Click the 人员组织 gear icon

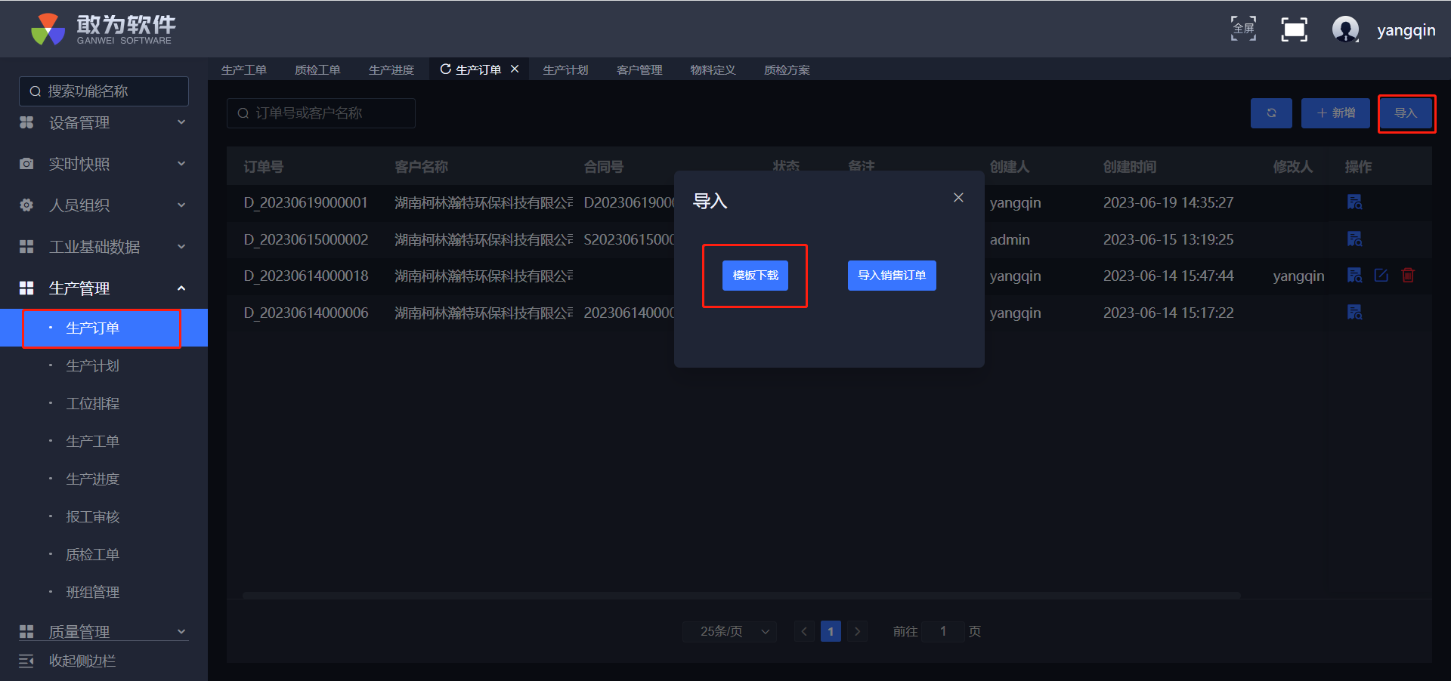26,205
